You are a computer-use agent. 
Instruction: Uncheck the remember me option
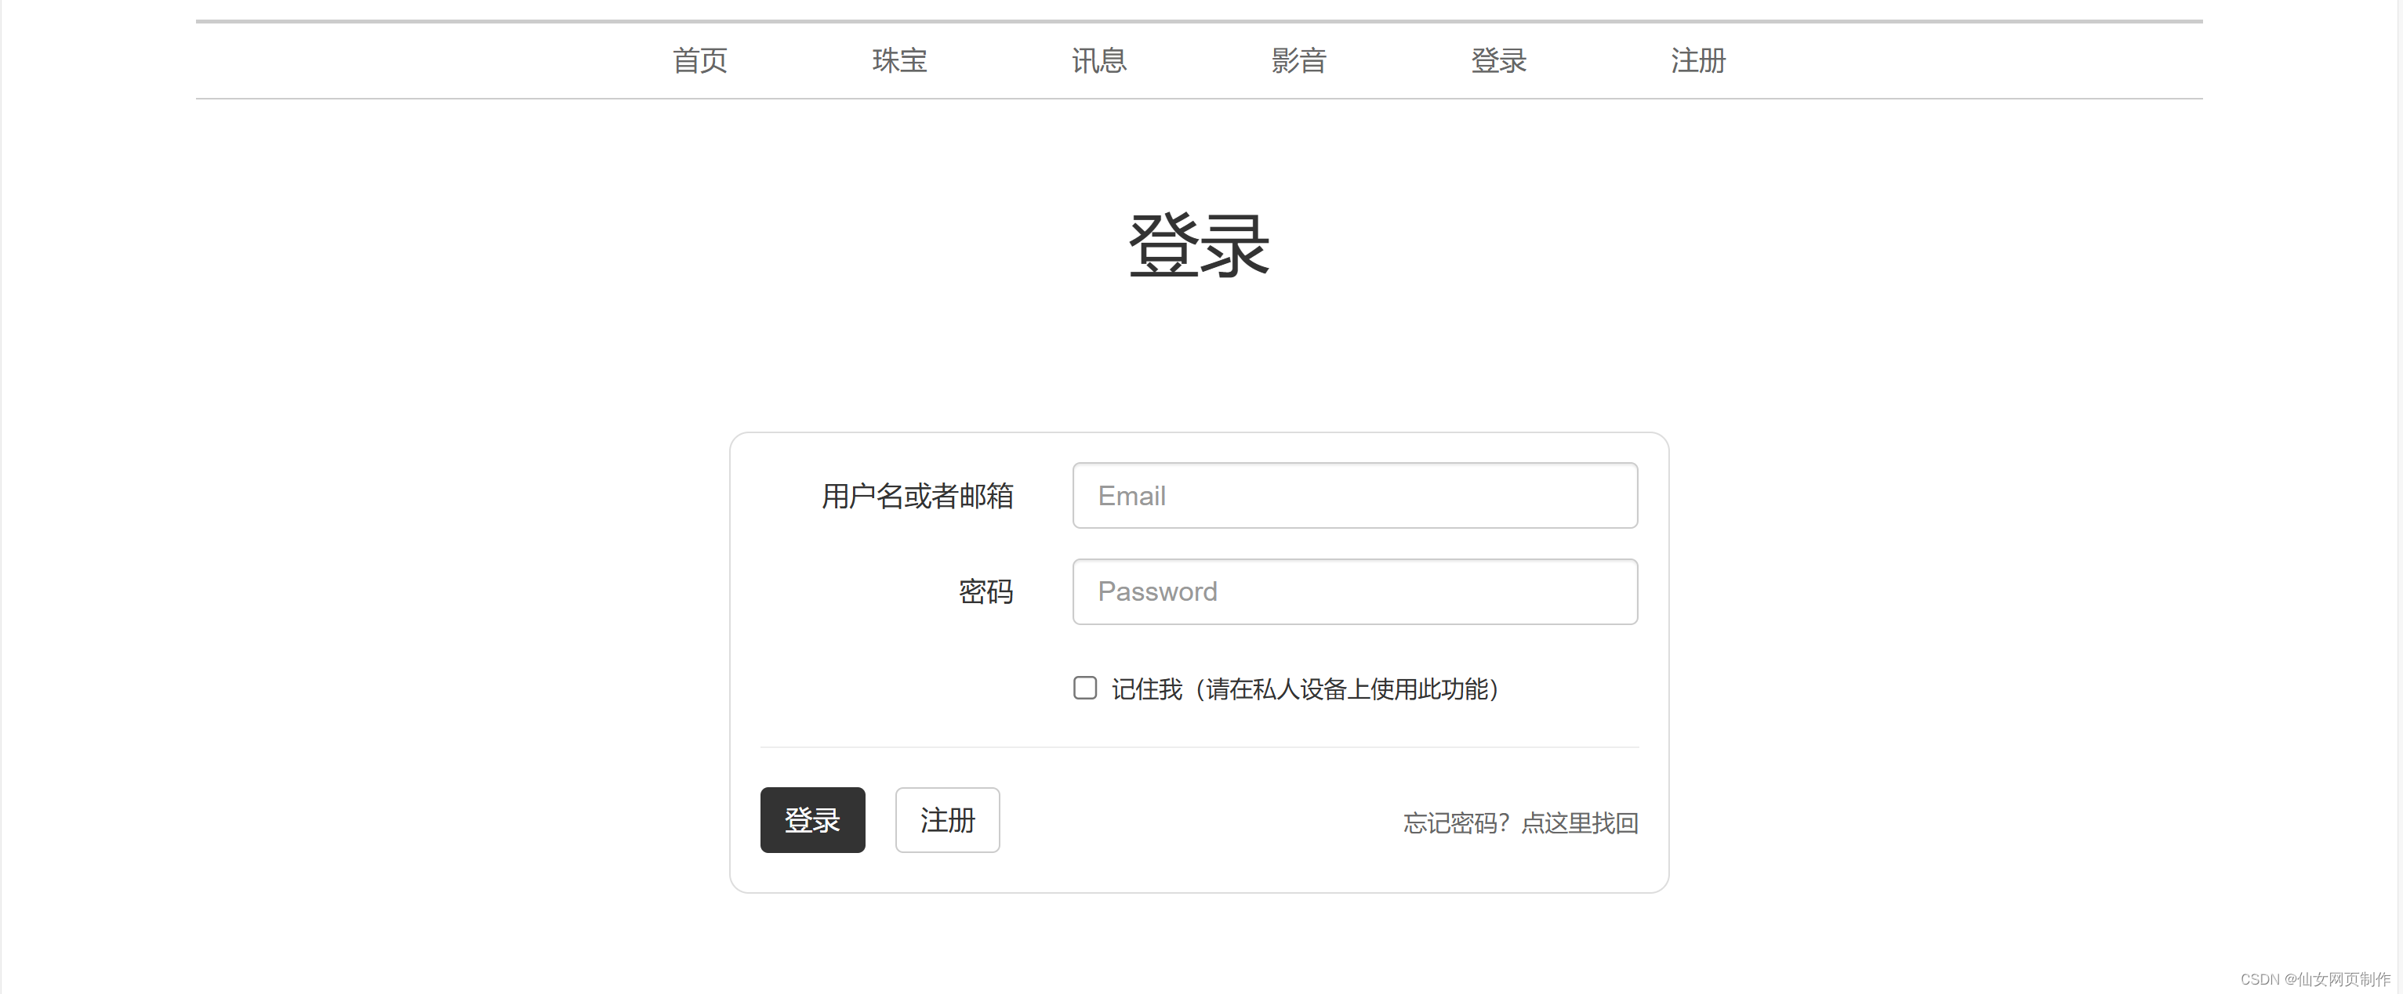1084,688
